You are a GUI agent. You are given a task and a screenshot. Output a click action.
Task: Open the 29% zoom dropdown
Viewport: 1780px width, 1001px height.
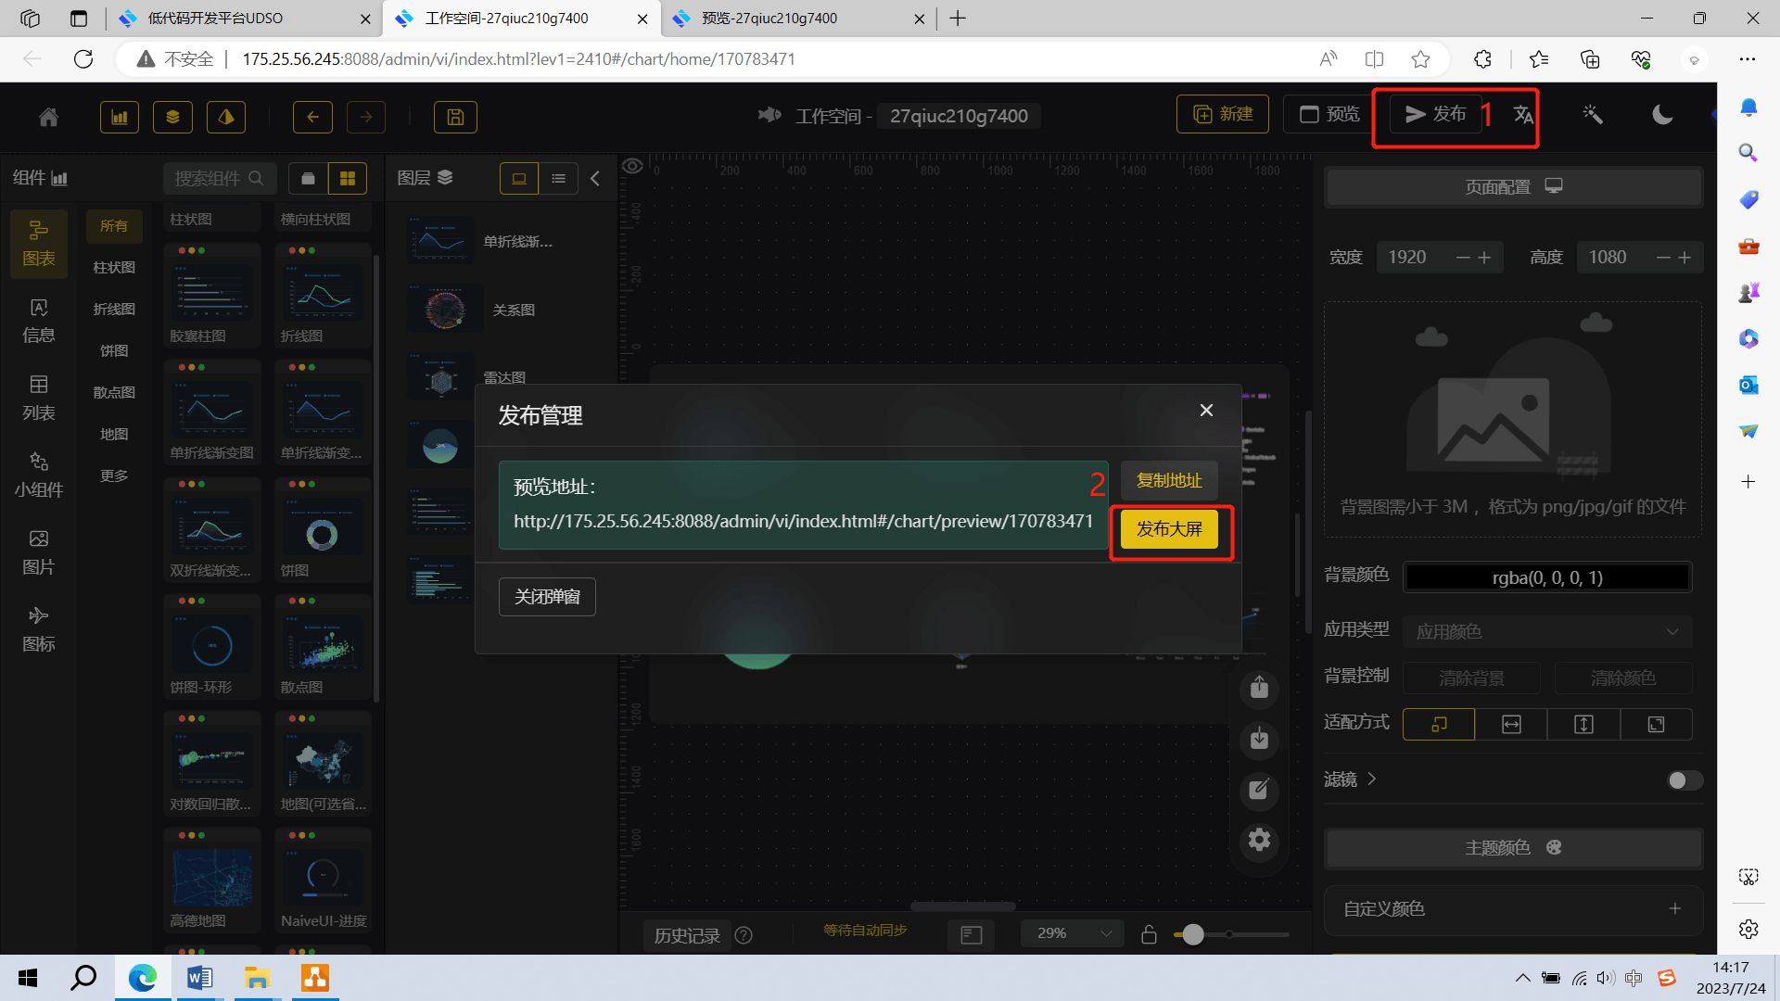[x=1072, y=933]
